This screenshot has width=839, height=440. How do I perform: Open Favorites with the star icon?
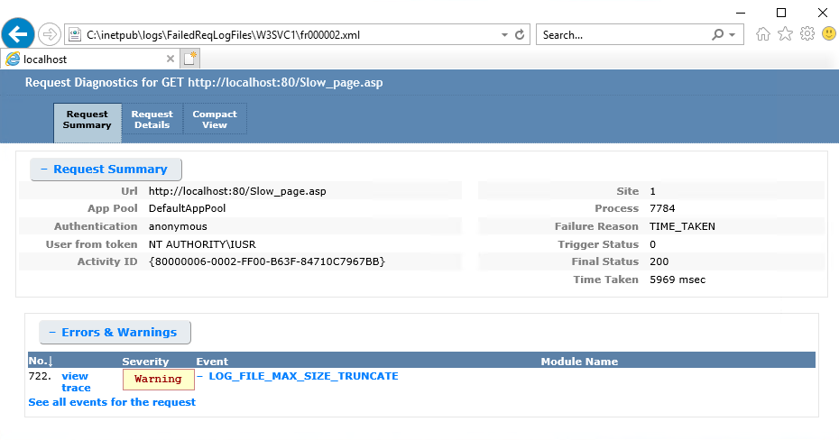coord(785,34)
